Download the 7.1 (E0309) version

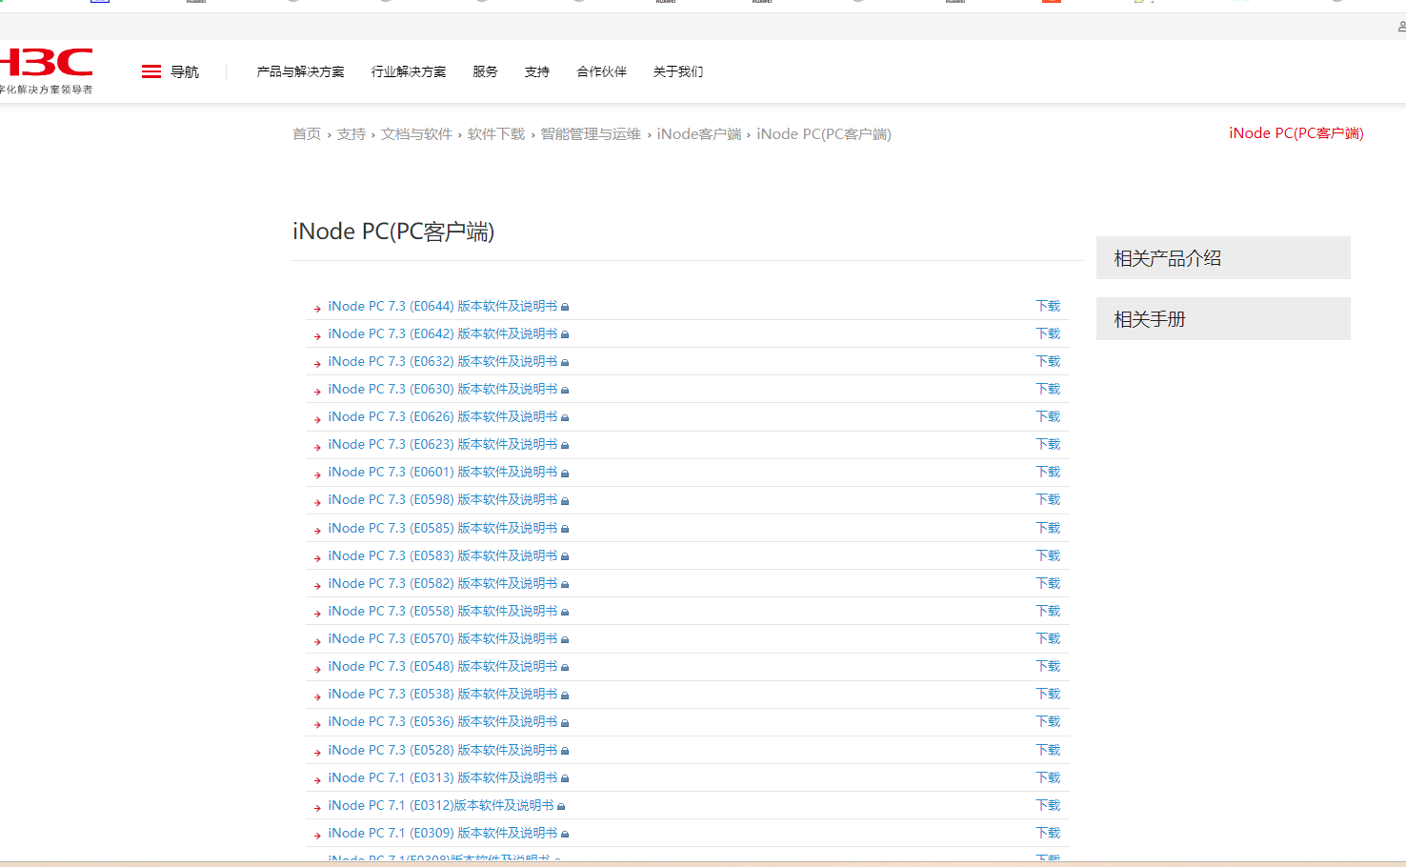[1048, 833]
